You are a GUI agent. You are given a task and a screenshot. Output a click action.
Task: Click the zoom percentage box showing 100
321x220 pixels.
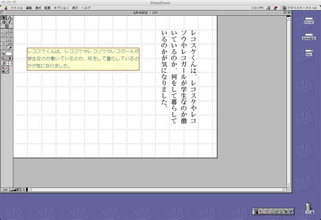(5, 189)
